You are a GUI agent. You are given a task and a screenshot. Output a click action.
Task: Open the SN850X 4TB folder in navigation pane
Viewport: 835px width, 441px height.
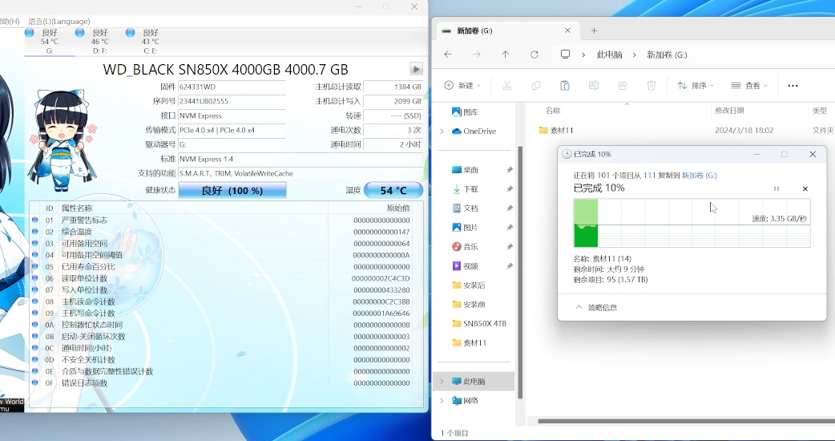(478, 323)
